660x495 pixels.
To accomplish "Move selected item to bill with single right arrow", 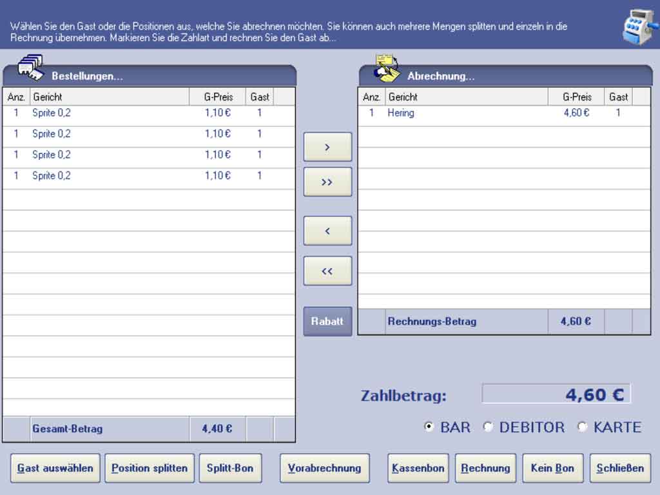I will (x=327, y=147).
